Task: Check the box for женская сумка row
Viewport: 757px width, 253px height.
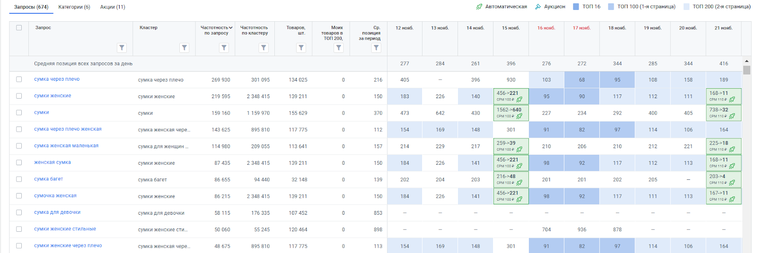Action: (x=19, y=162)
